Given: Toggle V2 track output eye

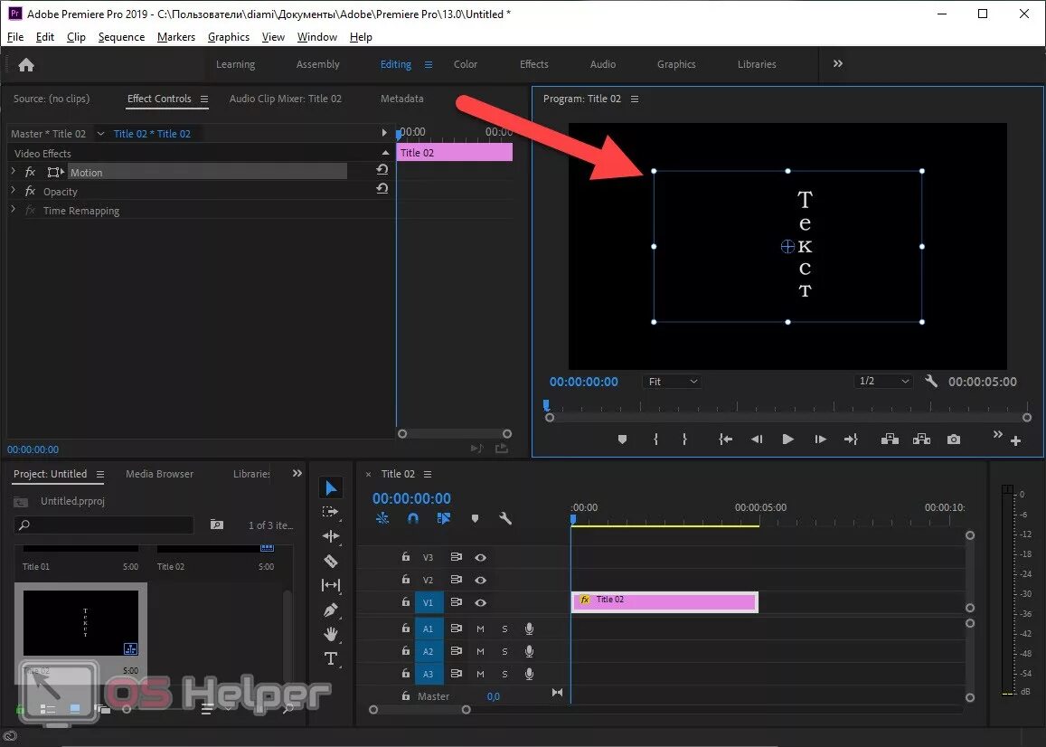Looking at the screenshot, I should click(x=480, y=580).
